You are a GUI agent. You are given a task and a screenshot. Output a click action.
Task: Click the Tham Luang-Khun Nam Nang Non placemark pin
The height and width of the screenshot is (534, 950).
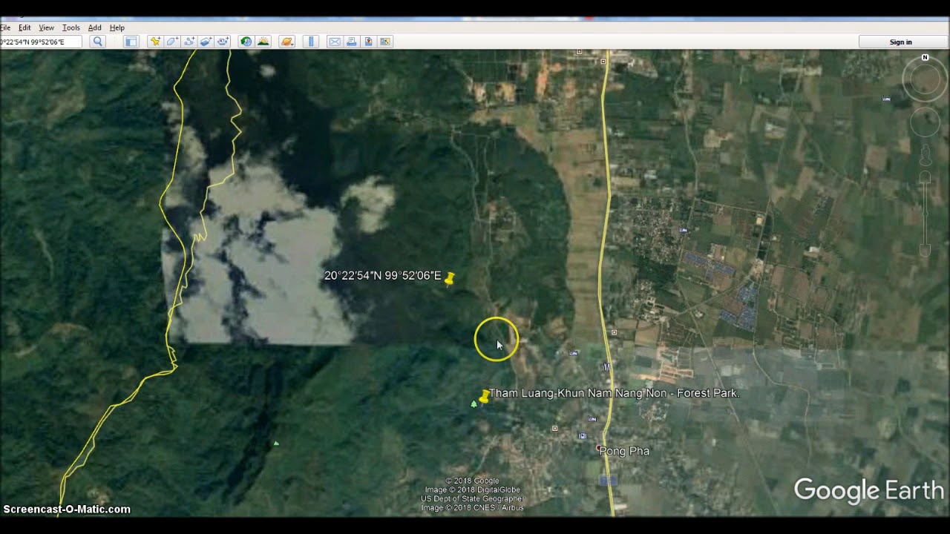pyautogui.click(x=484, y=396)
